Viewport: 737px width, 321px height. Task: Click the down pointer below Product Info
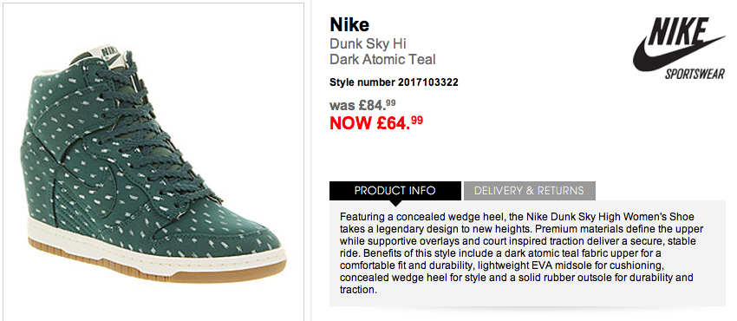point(395,203)
